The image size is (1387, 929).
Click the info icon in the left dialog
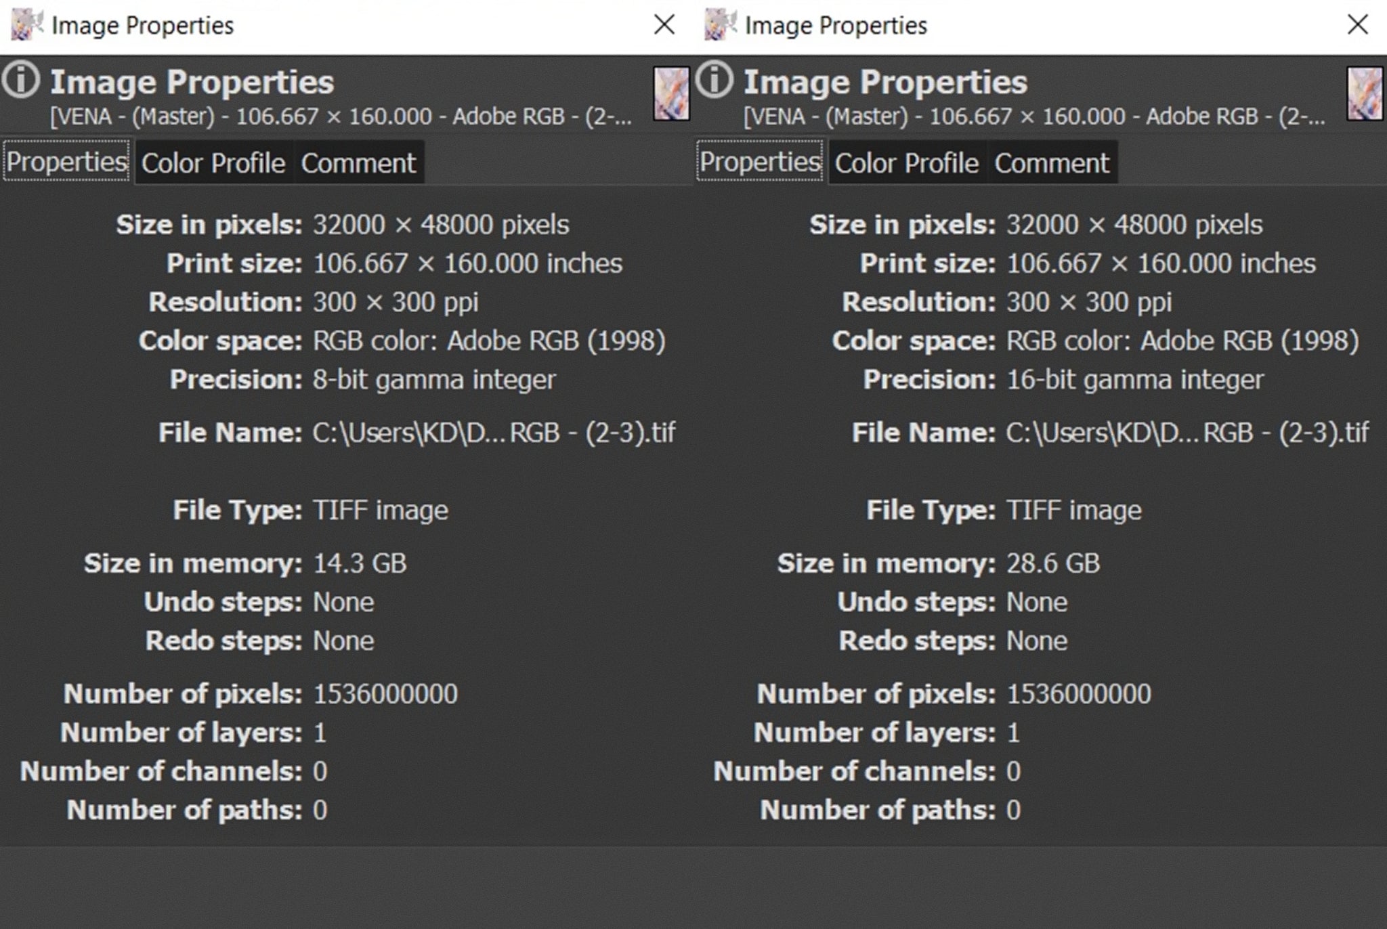point(20,81)
